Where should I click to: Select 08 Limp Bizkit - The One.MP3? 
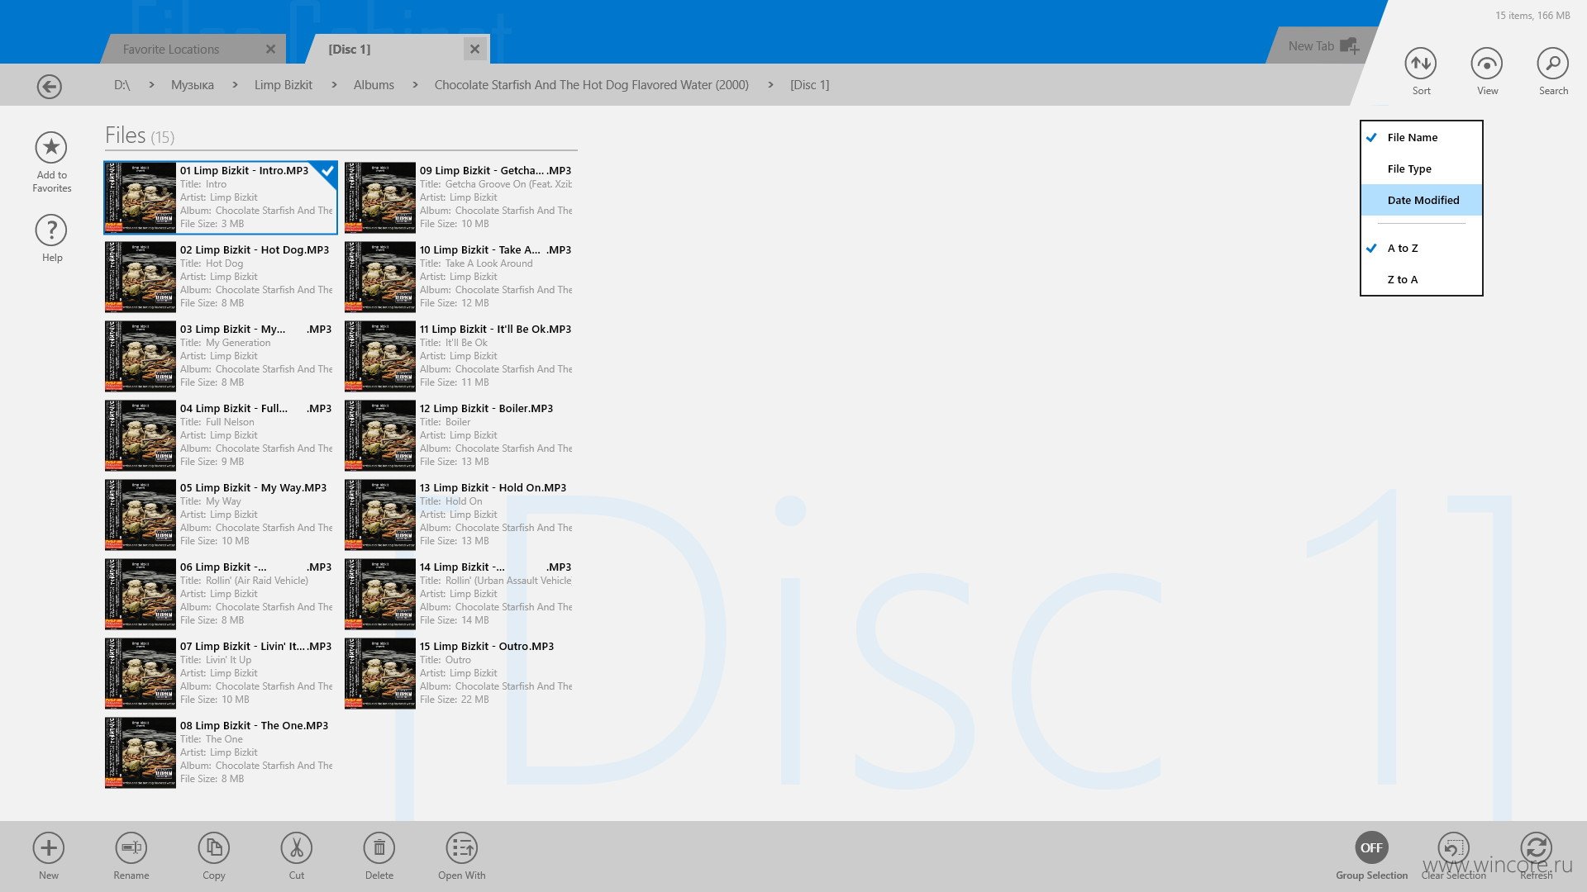[221, 752]
